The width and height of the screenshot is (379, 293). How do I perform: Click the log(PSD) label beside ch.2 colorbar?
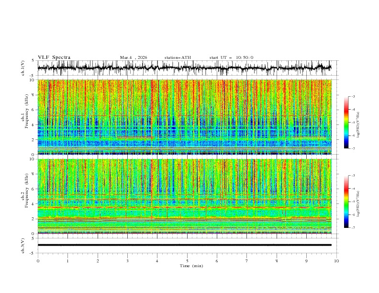[x=358, y=204]
